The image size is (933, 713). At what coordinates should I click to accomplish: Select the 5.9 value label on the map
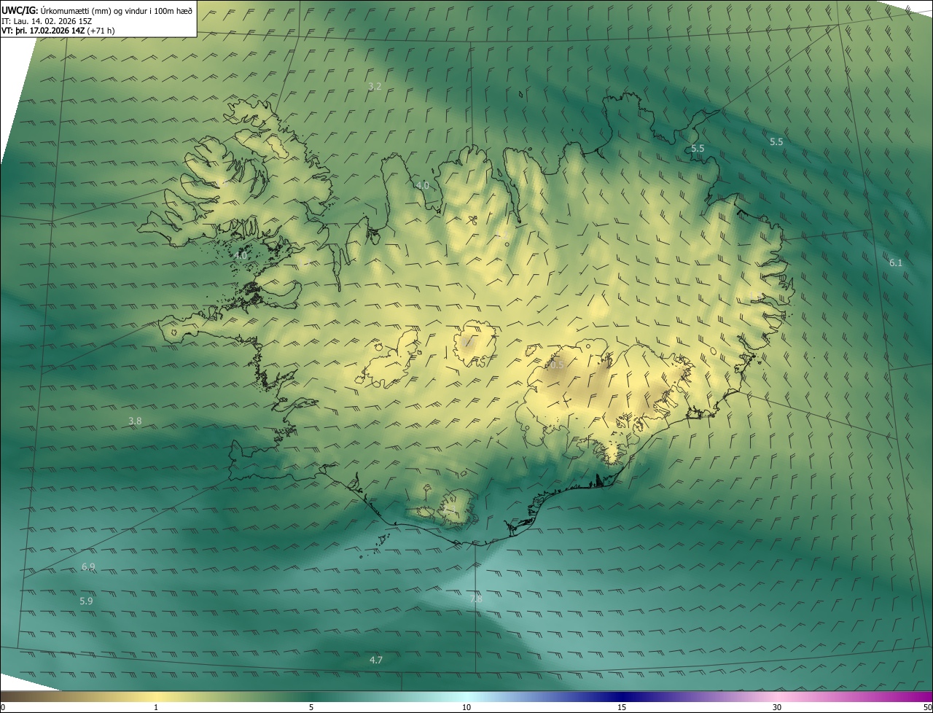coord(86,601)
